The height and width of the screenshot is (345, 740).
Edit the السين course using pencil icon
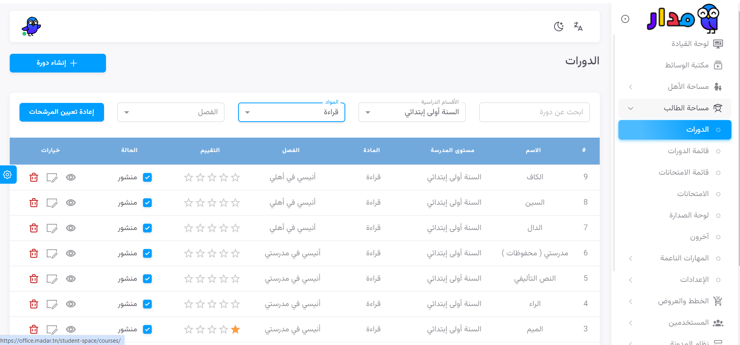click(x=52, y=203)
